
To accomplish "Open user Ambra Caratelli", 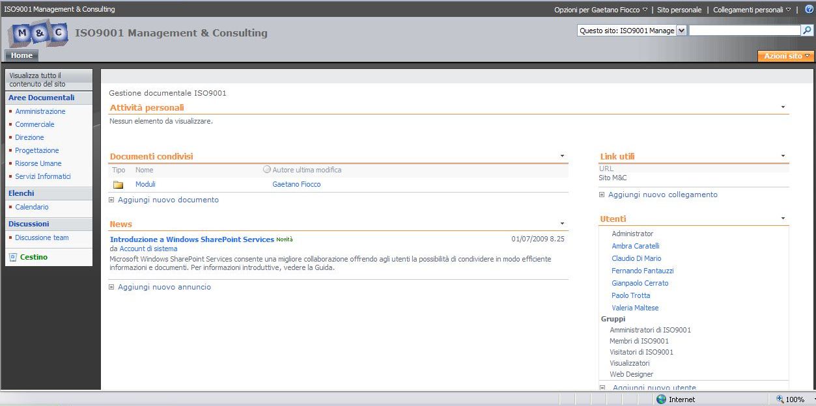I will point(636,246).
